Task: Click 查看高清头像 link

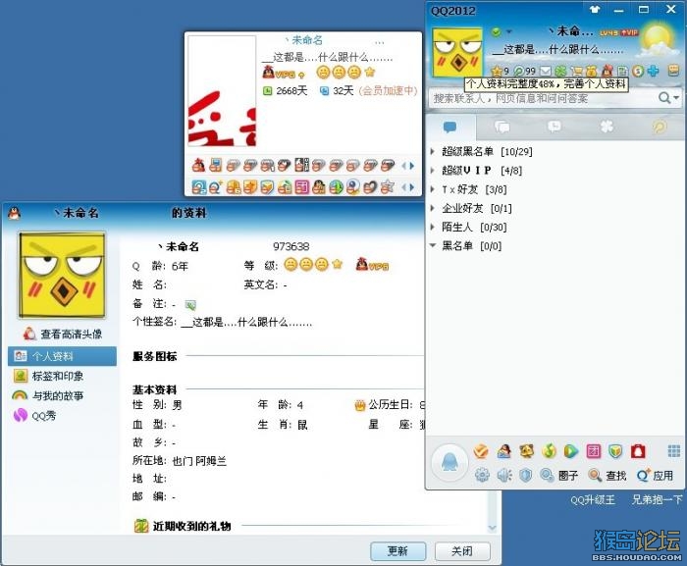Action: tap(63, 334)
